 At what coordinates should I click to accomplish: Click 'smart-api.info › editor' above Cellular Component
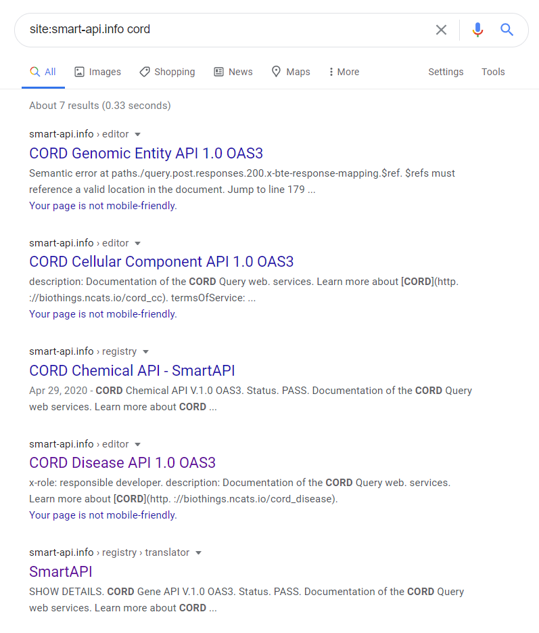[x=79, y=243]
